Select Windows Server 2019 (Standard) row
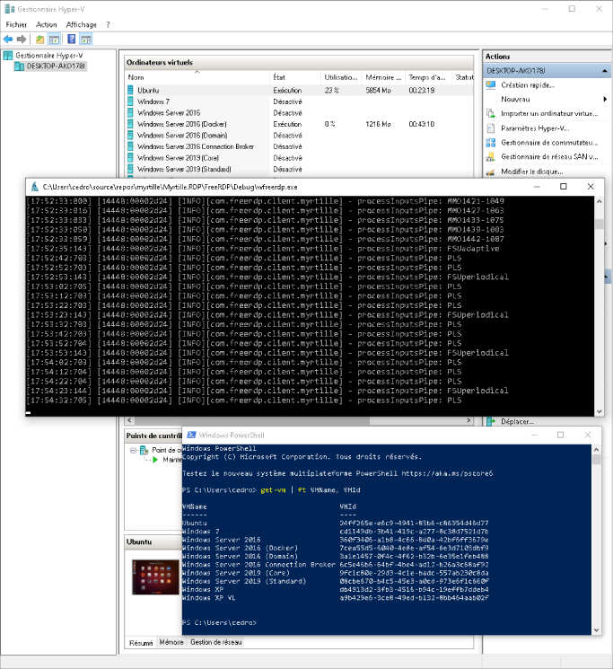The image size is (613, 669). (300, 170)
